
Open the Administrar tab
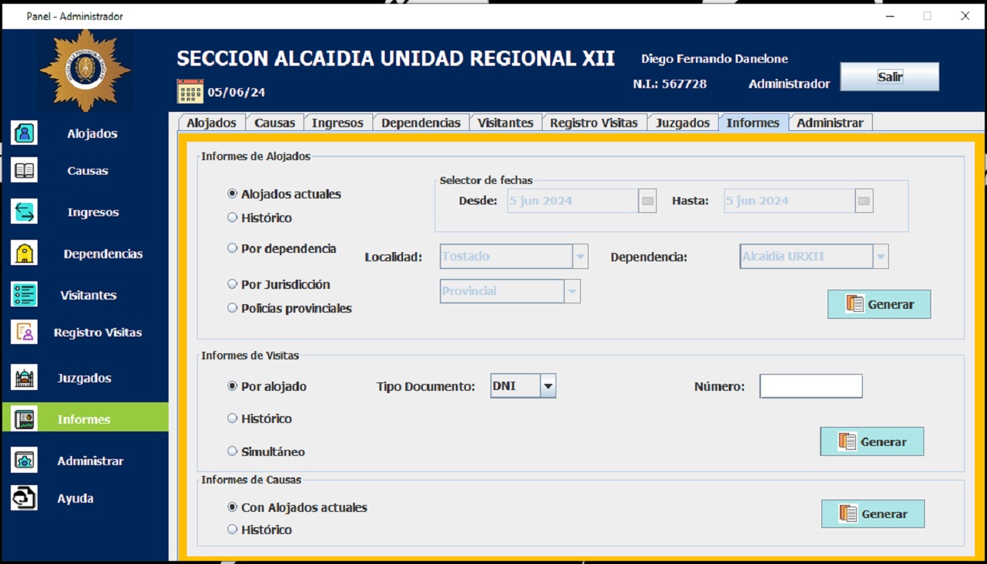[x=829, y=123]
